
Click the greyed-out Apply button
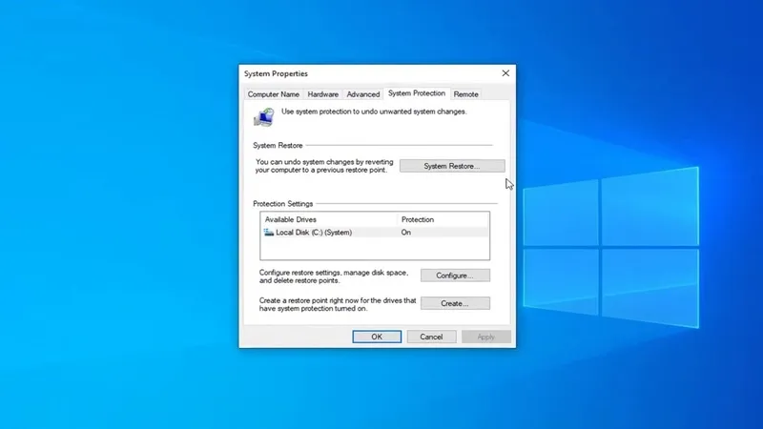pyautogui.click(x=485, y=337)
